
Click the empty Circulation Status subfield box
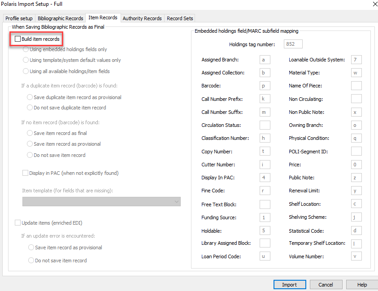[265, 125]
